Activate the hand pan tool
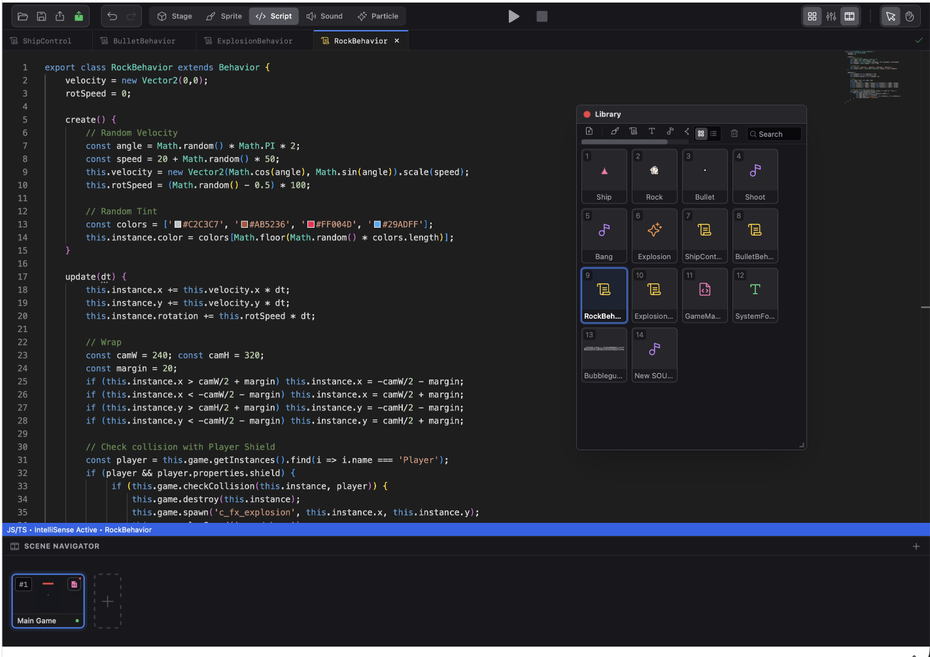This screenshot has height=657, width=930. pyautogui.click(x=909, y=16)
